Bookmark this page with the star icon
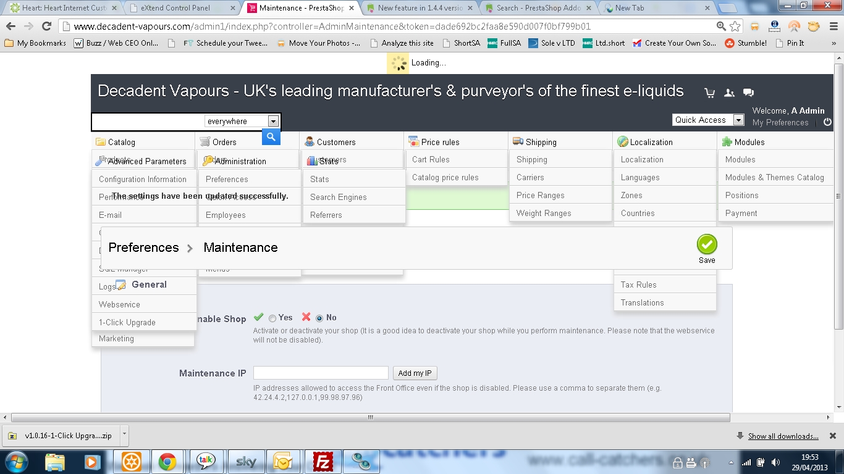 tap(735, 27)
